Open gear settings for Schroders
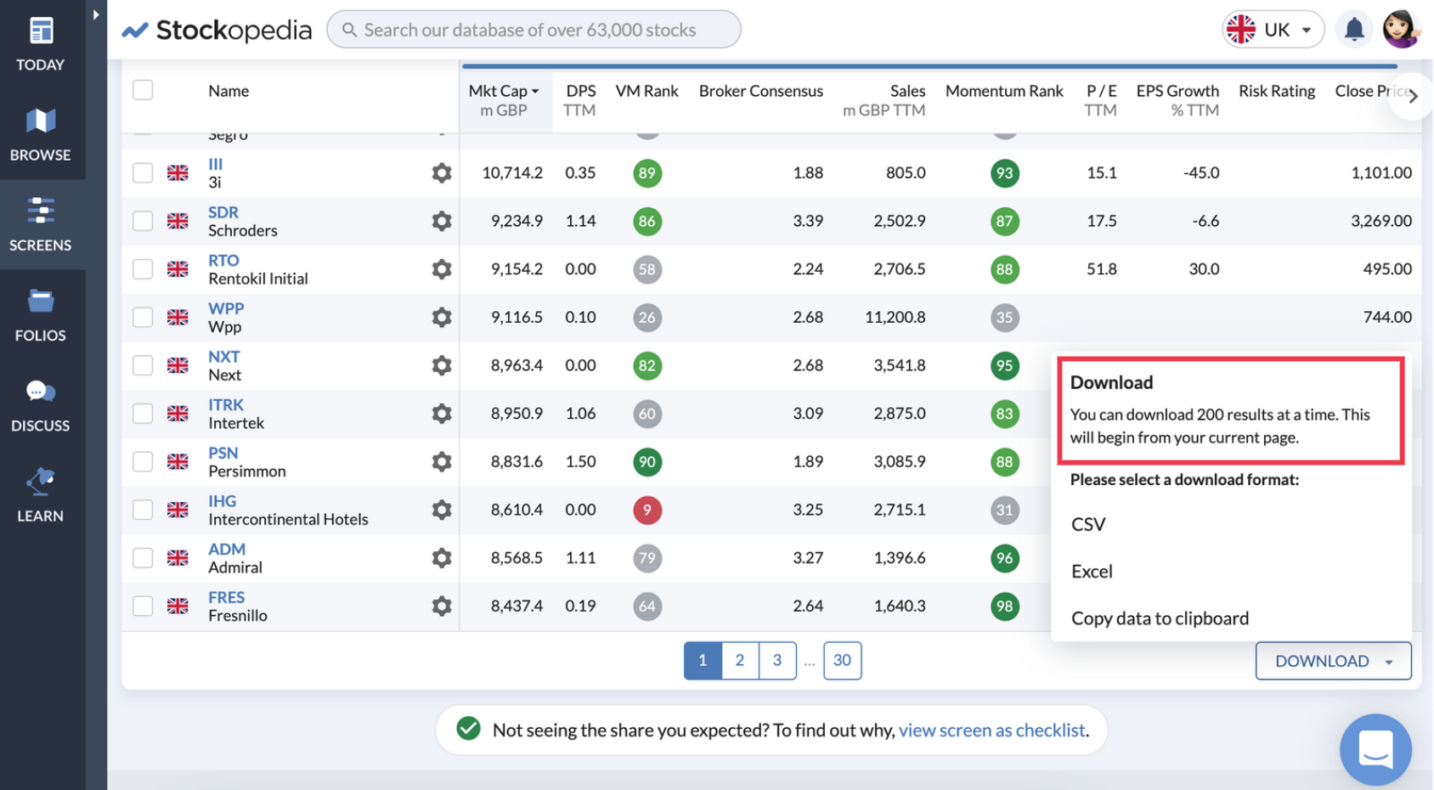1434x790 pixels. point(442,221)
